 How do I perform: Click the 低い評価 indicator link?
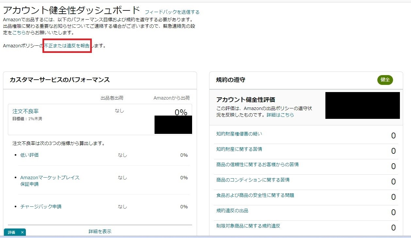[x=30, y=155]
